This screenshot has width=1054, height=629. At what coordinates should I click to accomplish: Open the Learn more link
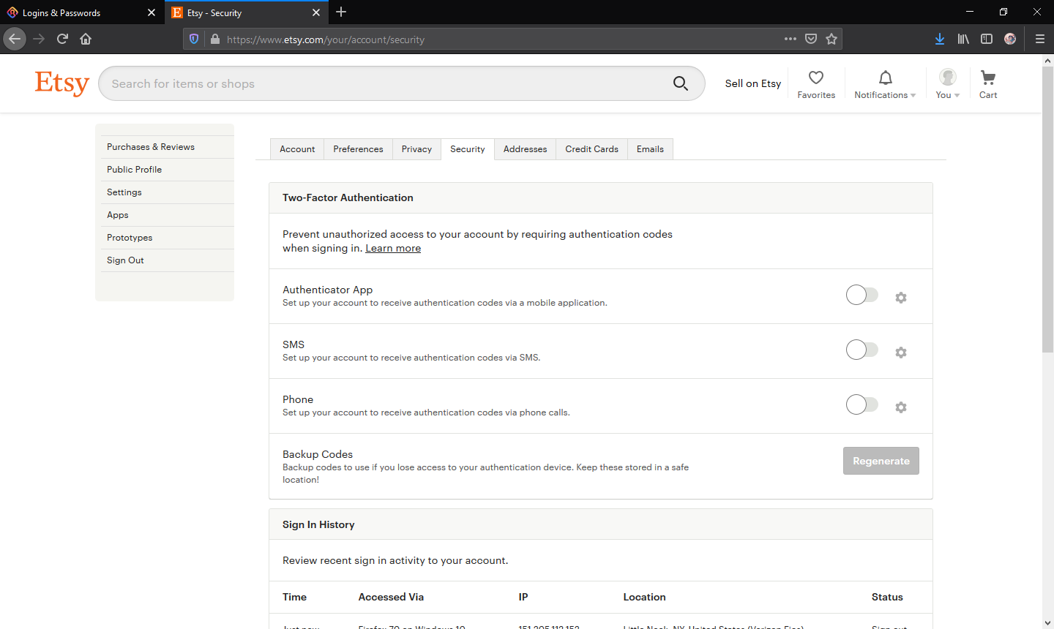point(393,248)
